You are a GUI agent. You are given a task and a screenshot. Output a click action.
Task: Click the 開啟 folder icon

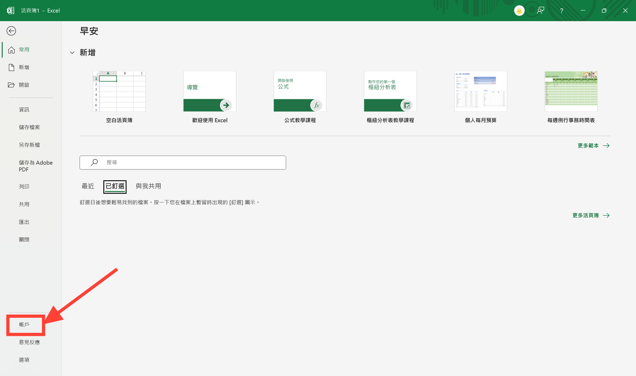(11, 85)
